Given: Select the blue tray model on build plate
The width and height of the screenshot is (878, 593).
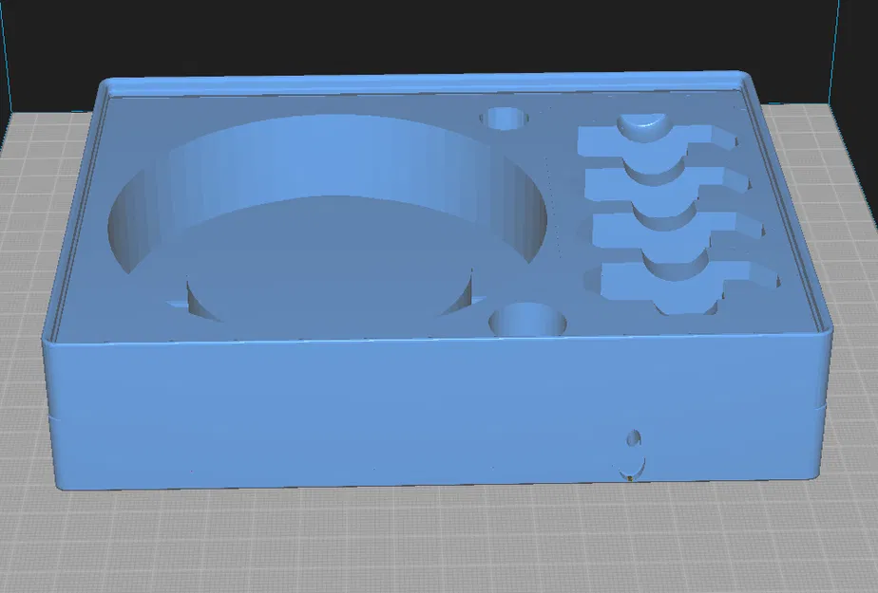Looking at the screenshot, I should click(x=437, y=281).
